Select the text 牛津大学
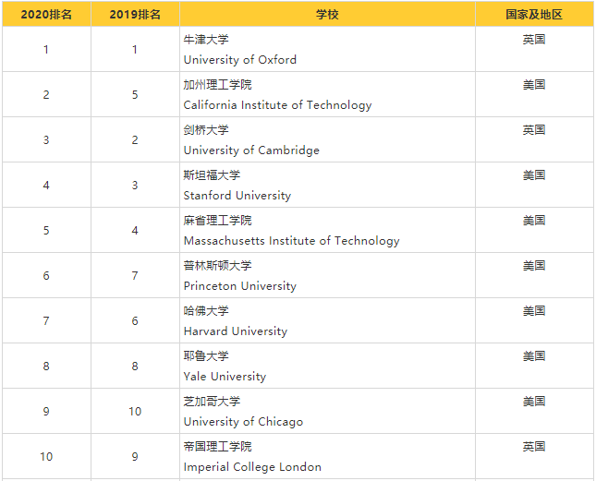The width and height of the screenshot is (596, 481). click(x=206, y=40)
